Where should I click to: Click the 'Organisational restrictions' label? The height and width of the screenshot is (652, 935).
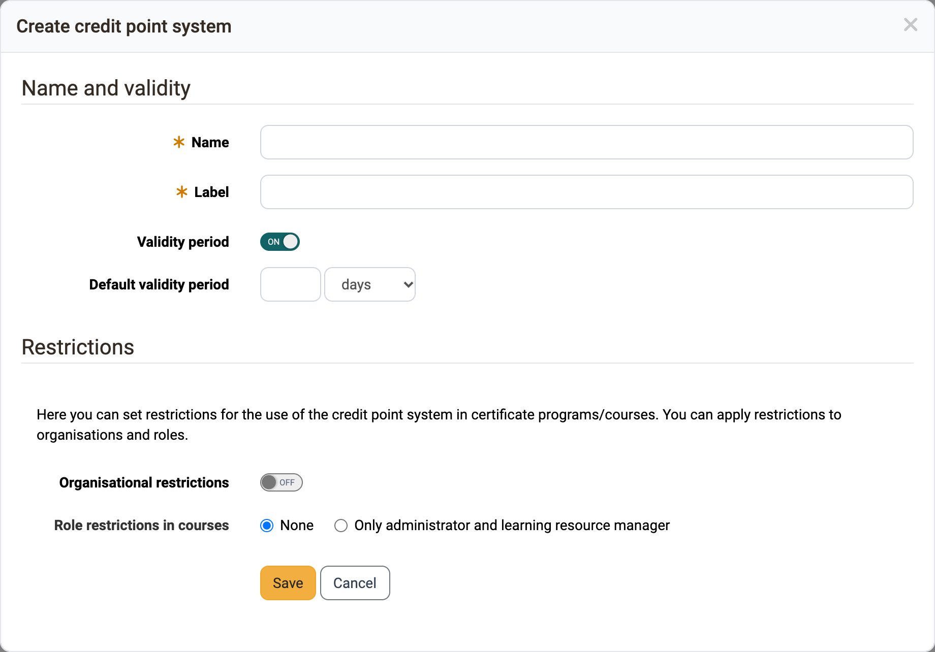click(x=144, y=483)
